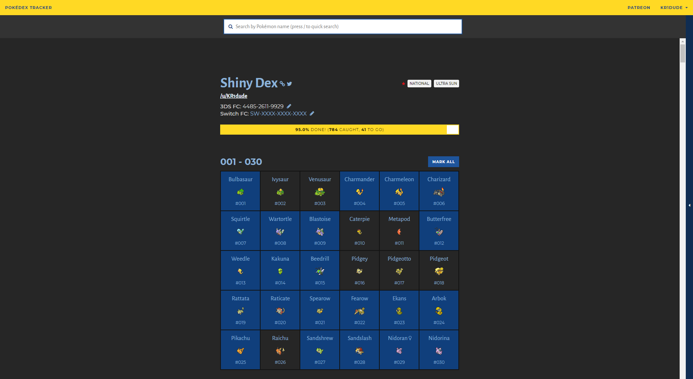Click the Pidgeot sprite icon

(439, 271)
